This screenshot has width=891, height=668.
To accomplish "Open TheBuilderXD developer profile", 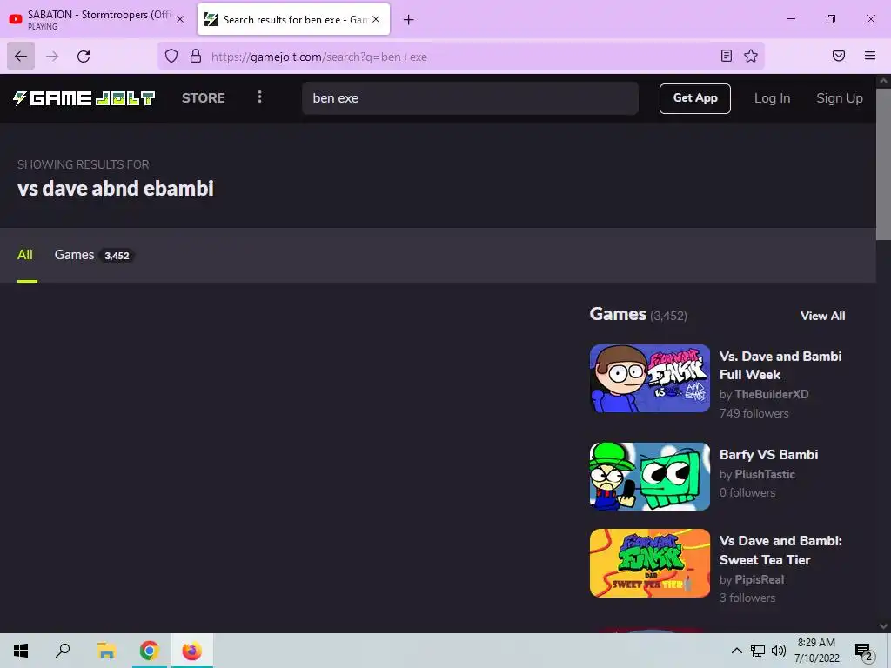I will click(x=771, y=394).
